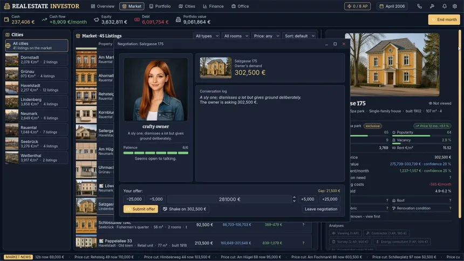Viewport: 464px width, 261px height.
Task: Increase offer by 25,000
Action: tap(330, 199)
